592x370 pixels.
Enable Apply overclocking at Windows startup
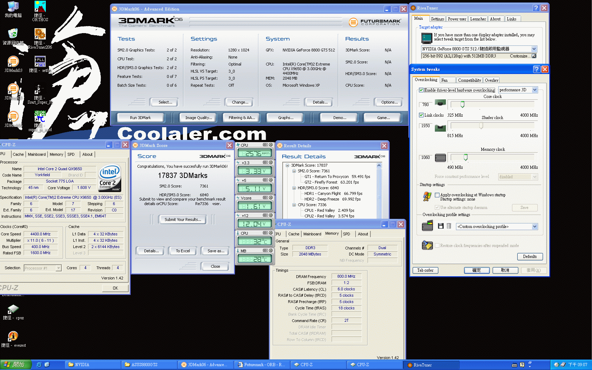click(437, 195)
